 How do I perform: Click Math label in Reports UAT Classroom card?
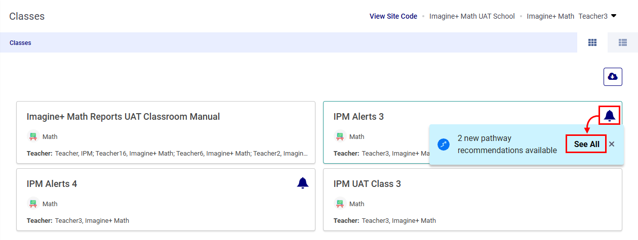50,136
